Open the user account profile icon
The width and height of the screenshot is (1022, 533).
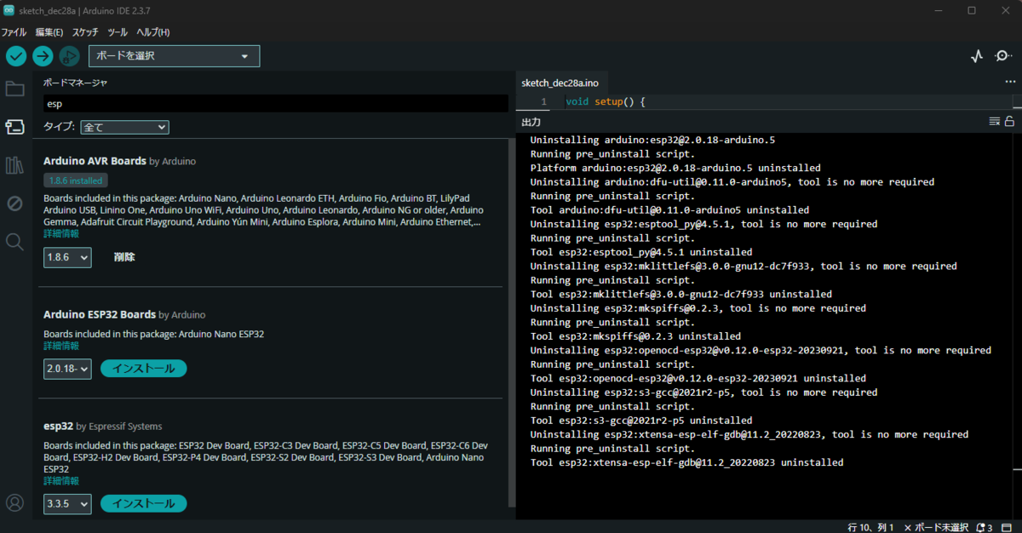click(14, 502)
